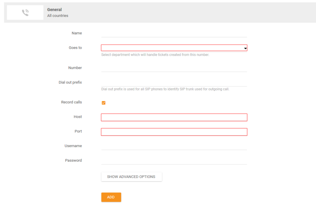Click the highlighted Port input field
Viewport: 316px width, 208px height.
tap(174, 132)
